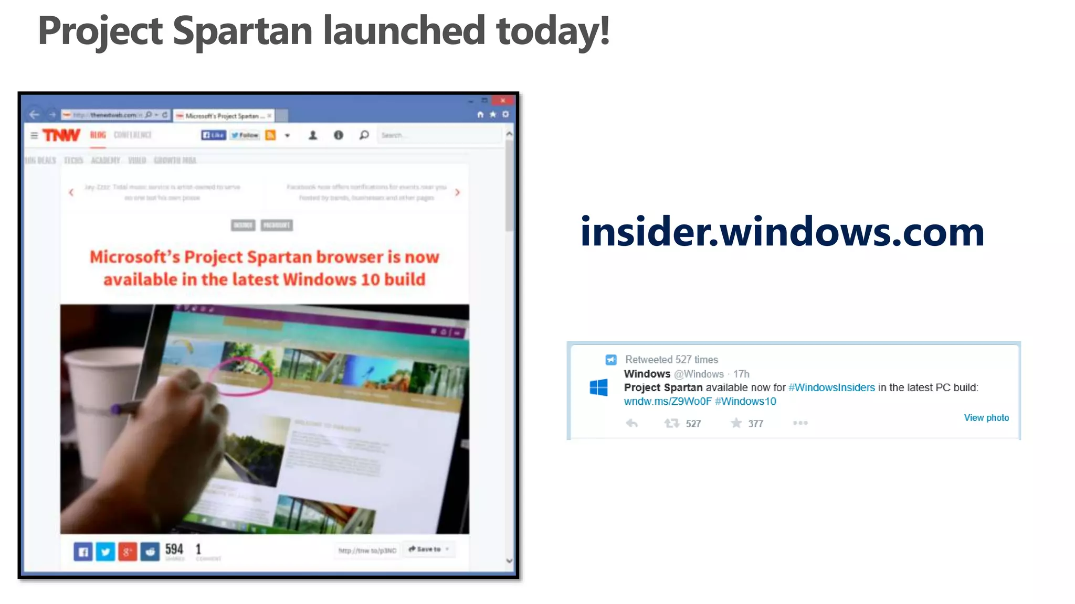Open the tweet more options ellipsis
Screen dimensions: 1075x604
(x=800, y=423)
